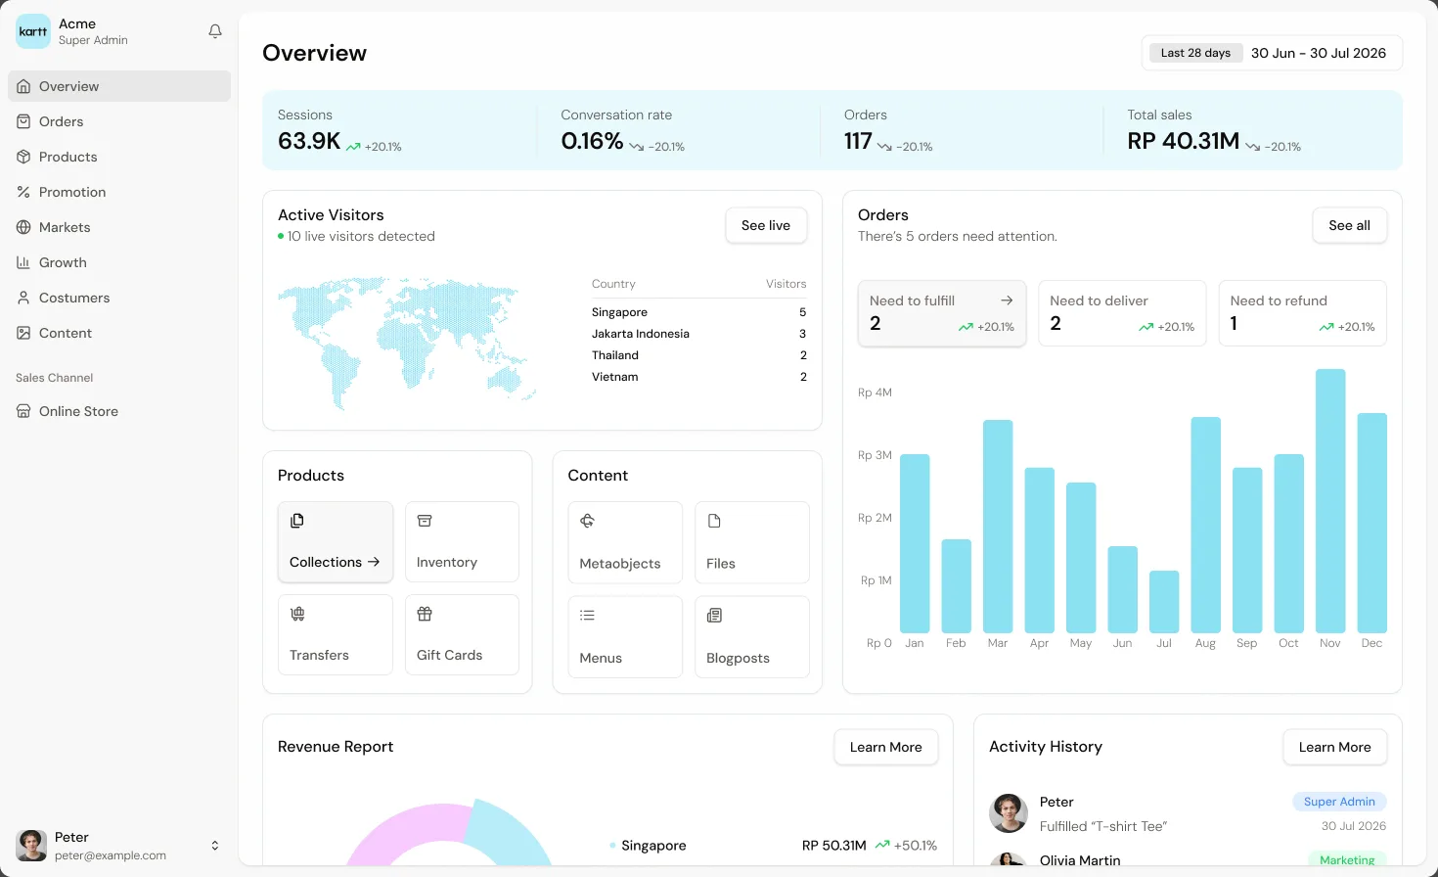
Task: Expand Peter account switcher chevrons
Action: pos(215,846)
